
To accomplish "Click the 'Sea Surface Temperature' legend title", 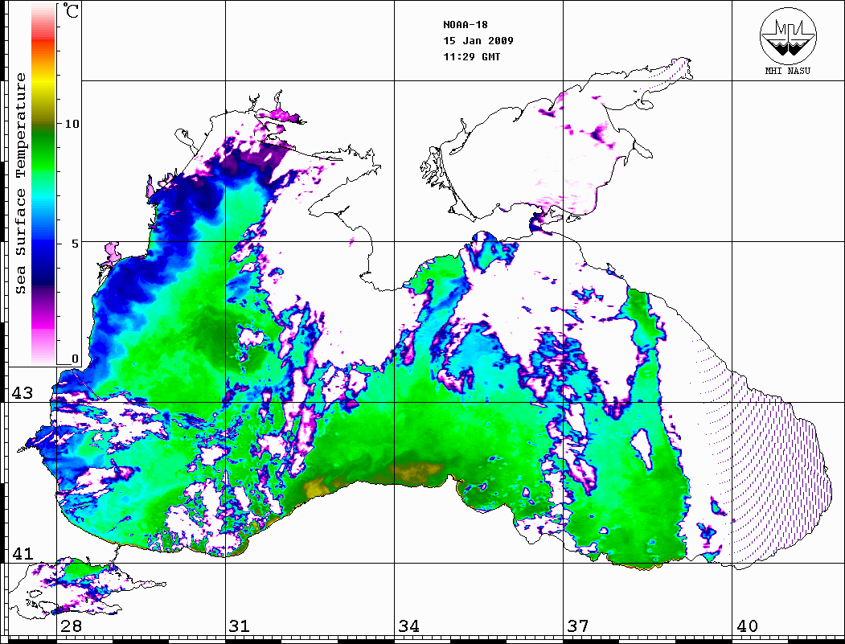I will tap(20, 183).
